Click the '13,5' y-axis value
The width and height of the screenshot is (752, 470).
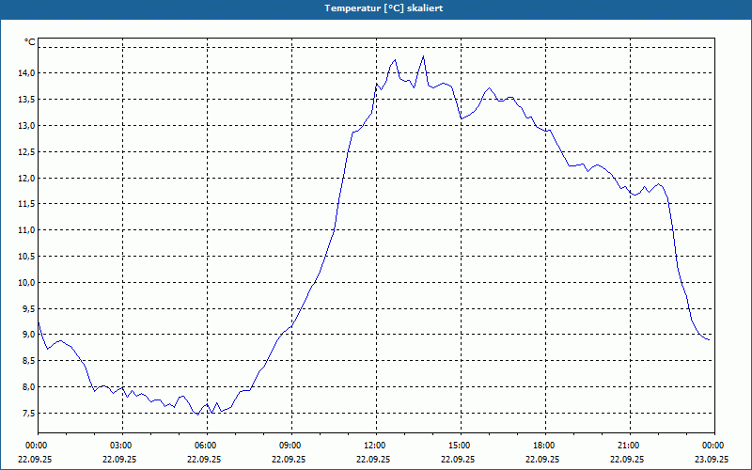(27, 100)
